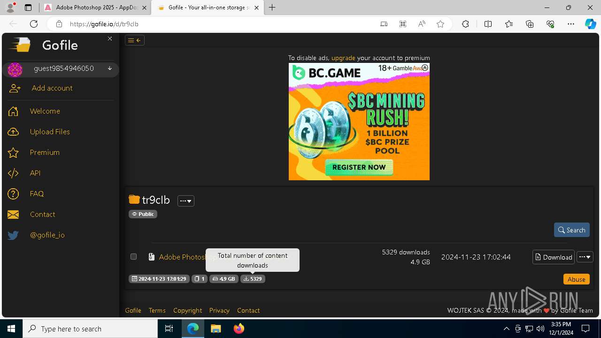
Task: Click the upgrade link above ad
Action: point(343,58)
